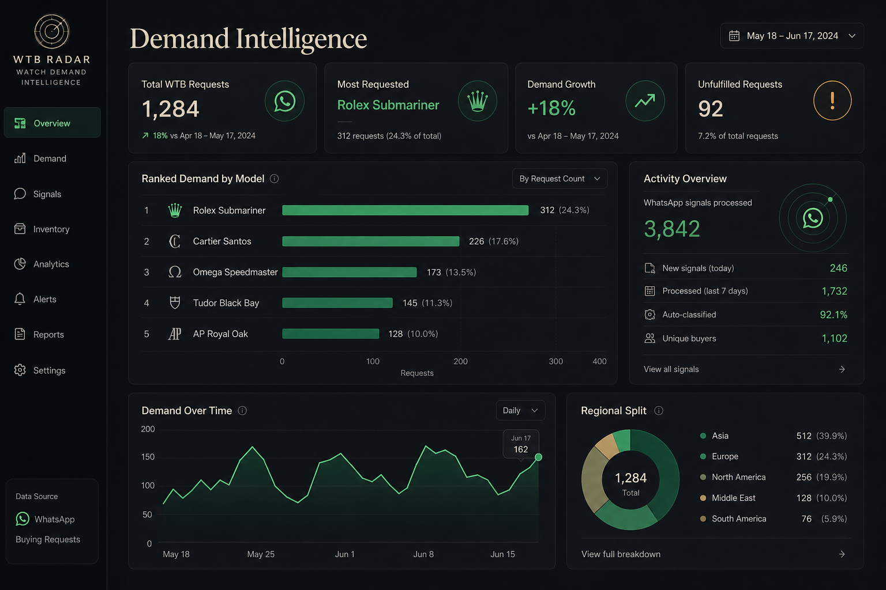Image resolution: width=886 pixels, height=590 pixels.
Task: Click WhatsApp icon in Total WTB Requests card
Action: click(x=285, y=101)
